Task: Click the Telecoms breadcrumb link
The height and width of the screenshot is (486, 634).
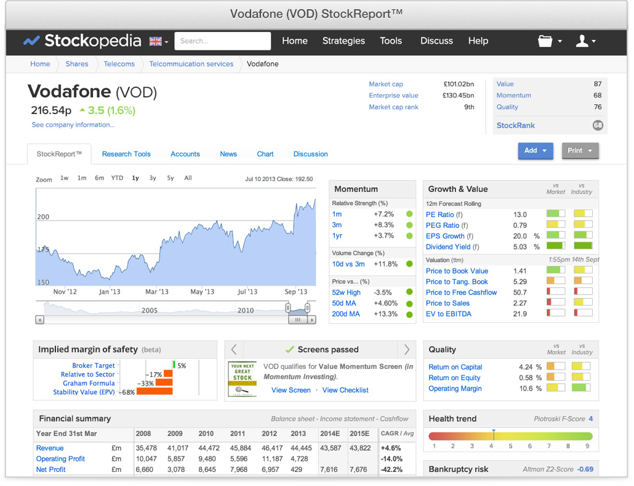Action: [x=119, y=64]
